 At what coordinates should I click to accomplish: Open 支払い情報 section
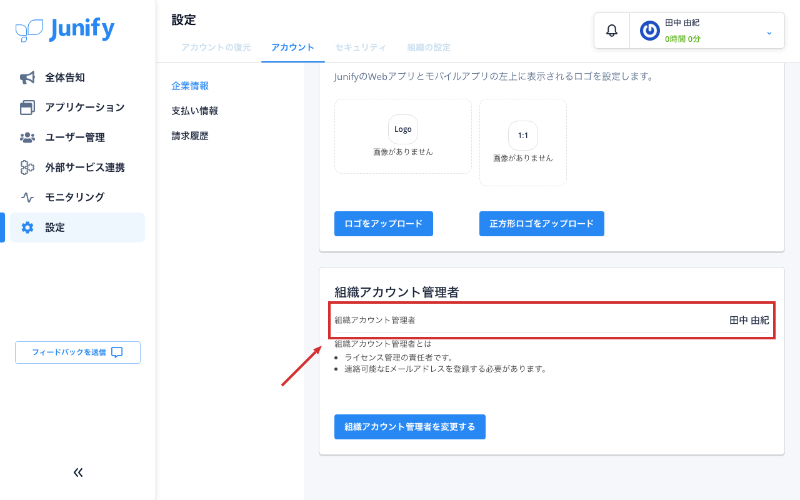pyautogui.click(x=195, y=111)
